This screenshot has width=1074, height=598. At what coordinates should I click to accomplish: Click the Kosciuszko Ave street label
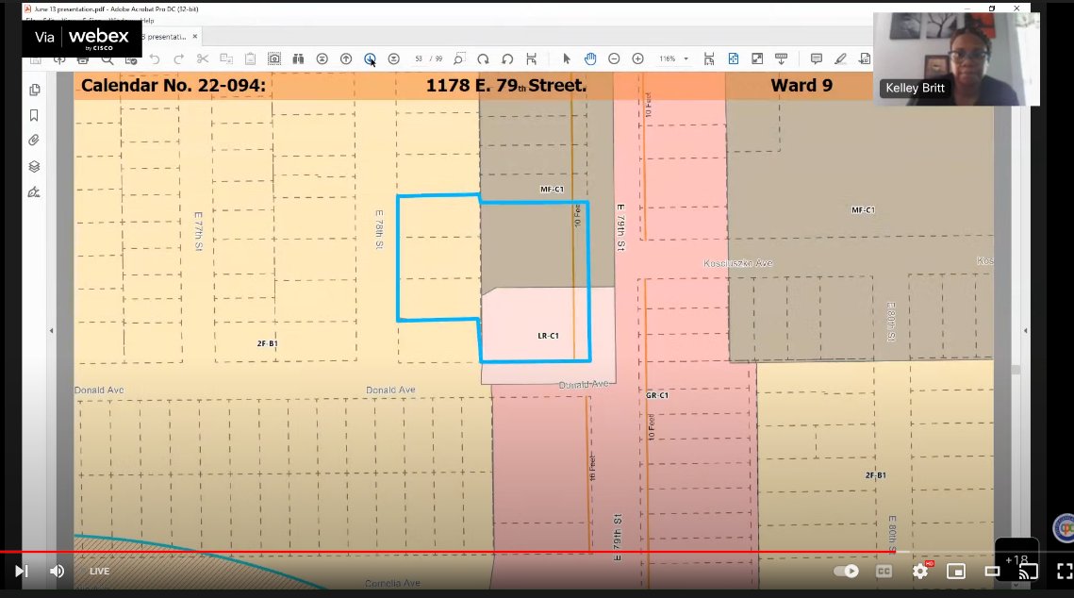(x=737, y=263)
